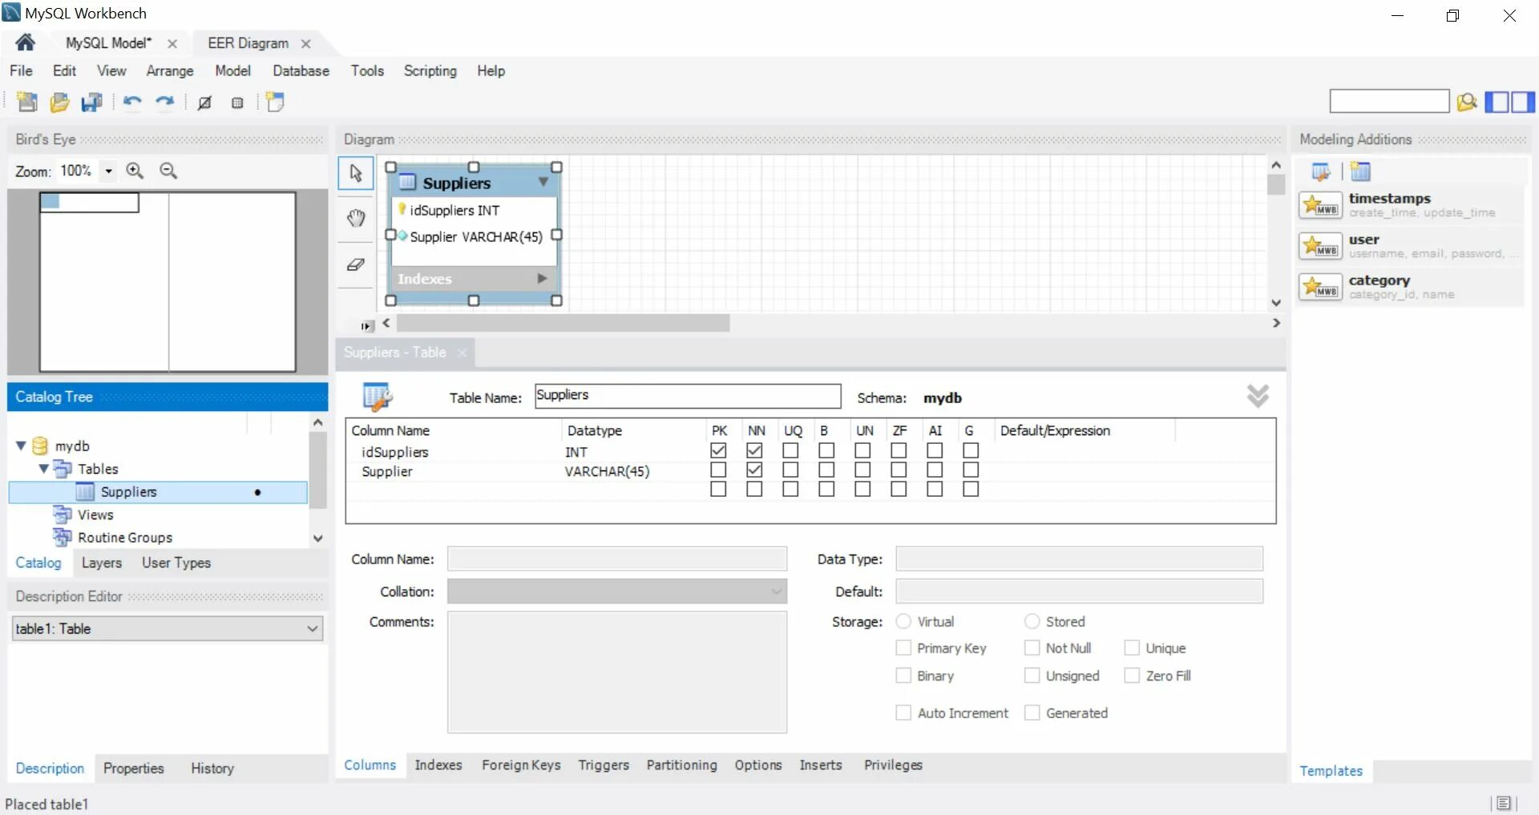The image size is (1539, 815).
Task: Check the Primary Key option
Action: 903,648
